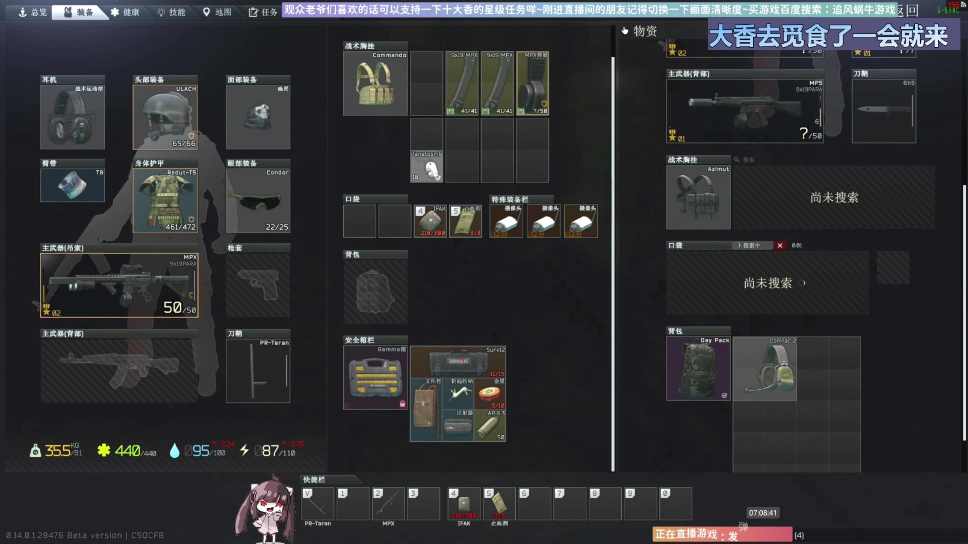
Task: Click the empty back weapon 主武器(背部) slot
Action: (x=119, y=371)
